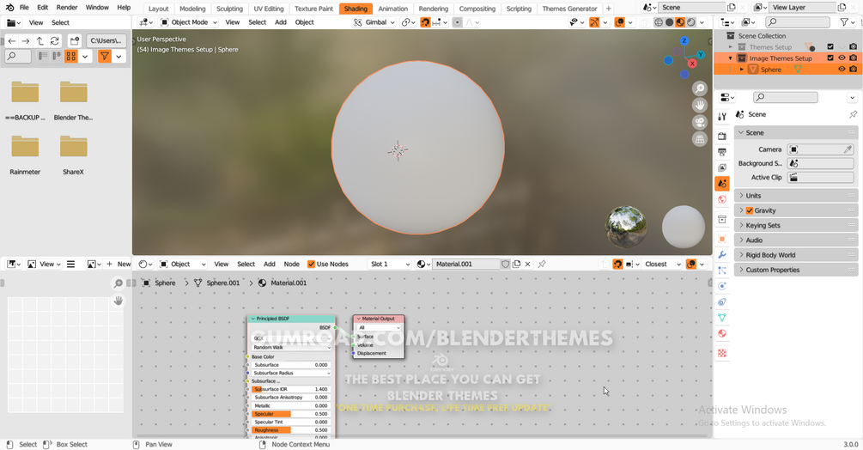Add a new workspace tab
Screen dimensions: 863x450
608,9
